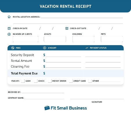Click the Fees percent icon in header

pyautogui.click(x=13, y=48)
